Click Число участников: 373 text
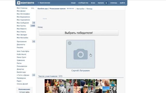This screenshot has height=93, width=166. [50, 76]
